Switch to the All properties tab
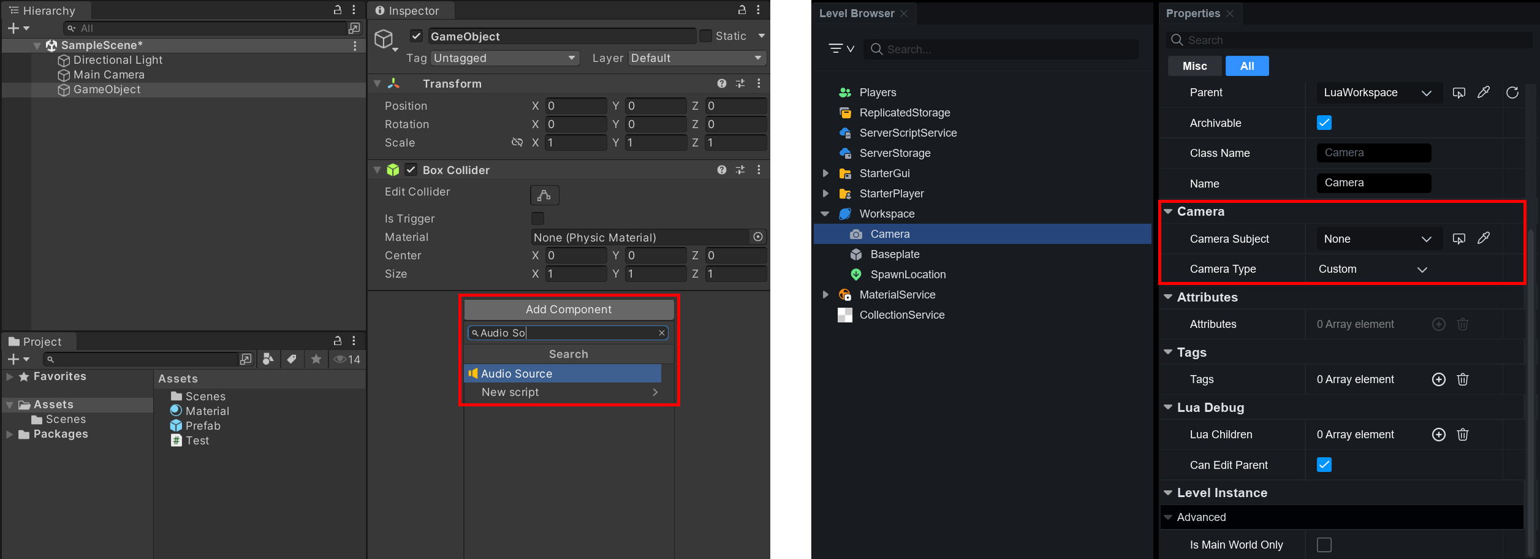Viewport: 1540px width, 559px height. click(1246, 66)
